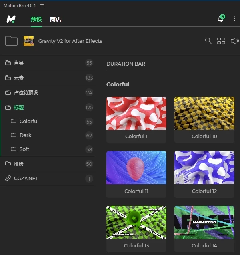Switch to the 商店 tab
The width and height of the screenshot is (240, 255).
[x=56, y=19]
